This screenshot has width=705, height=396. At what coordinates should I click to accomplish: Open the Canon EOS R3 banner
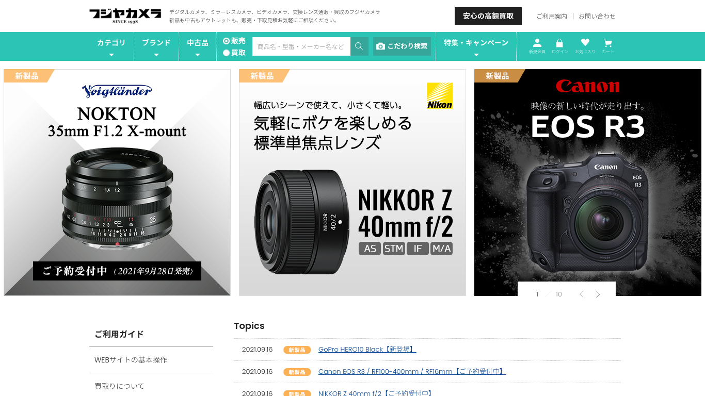click(588, 183)
